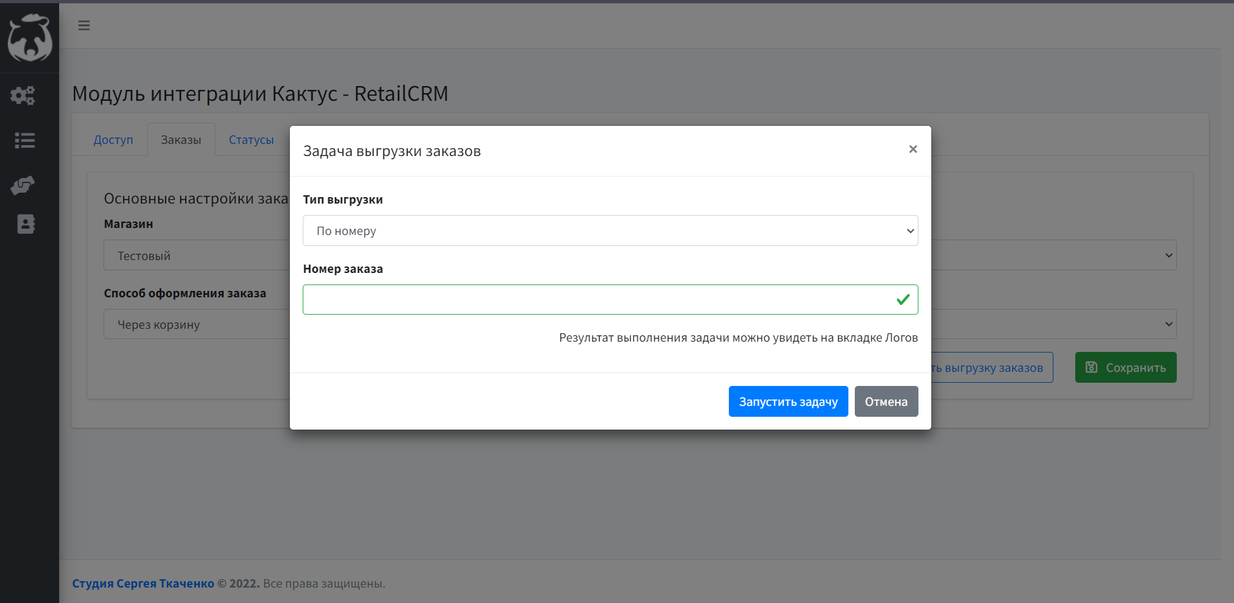Click the save floppy icon in Сохранить
Image resolution: width=1234 pixels, height=603 pixels.
pos(1091,367)
